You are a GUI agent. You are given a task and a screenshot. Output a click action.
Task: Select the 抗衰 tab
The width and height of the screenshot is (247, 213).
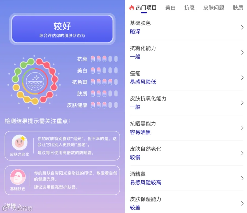coord(189,8)
